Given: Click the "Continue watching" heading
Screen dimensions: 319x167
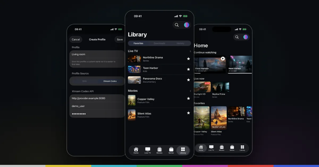Looking at the screenshot, I should (x=205, y=52).
